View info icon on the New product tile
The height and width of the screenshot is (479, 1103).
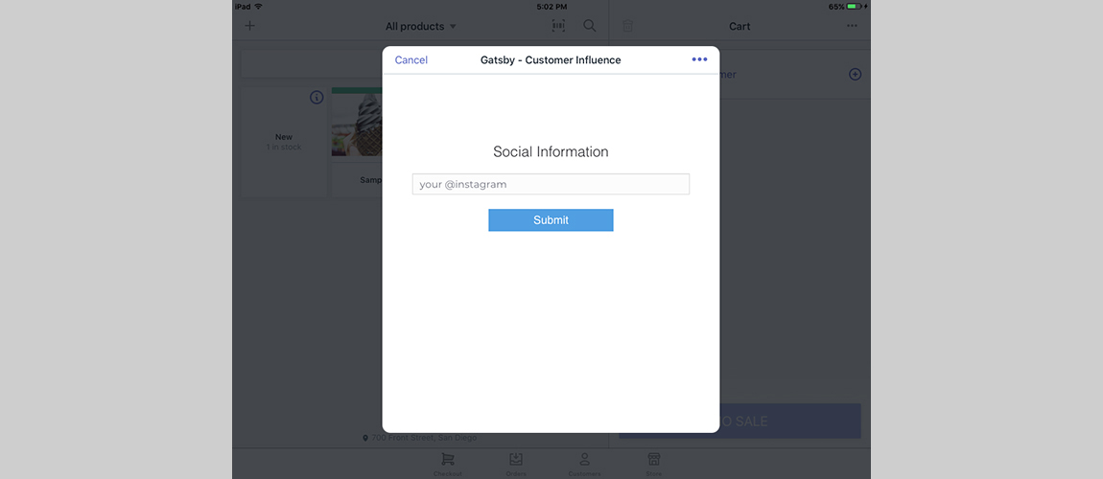pyautogui.click(x=317, y=98)
